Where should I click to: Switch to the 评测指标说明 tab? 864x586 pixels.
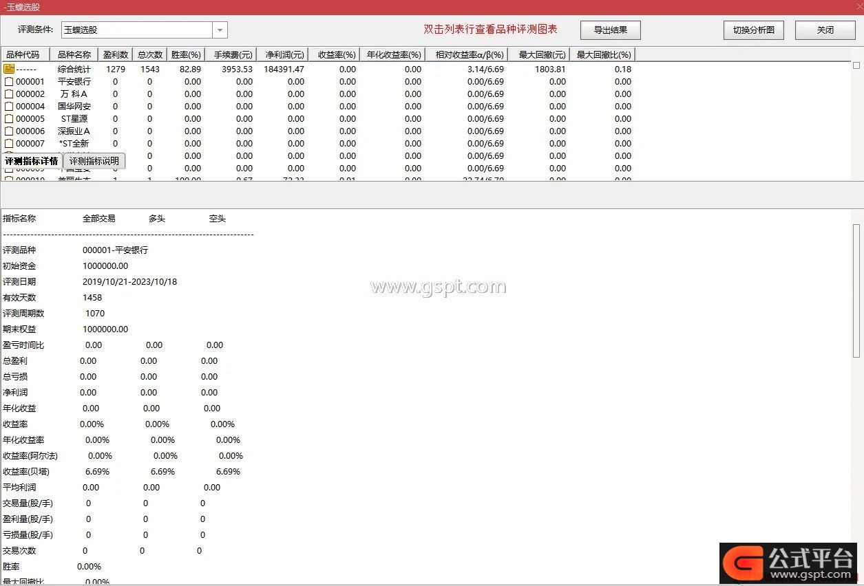point(94,161)
